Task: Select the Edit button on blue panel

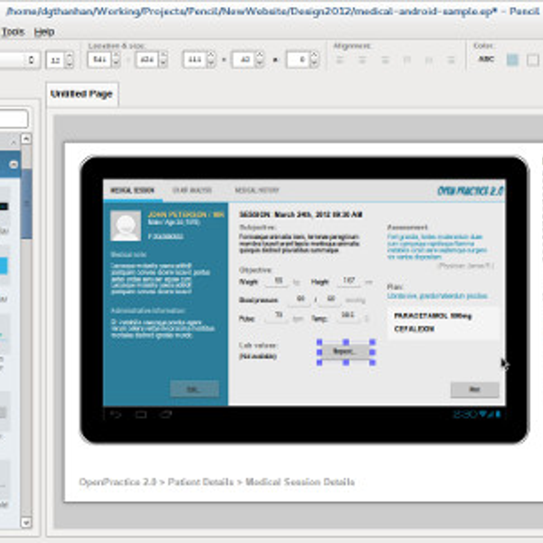Action: point(194,389)
